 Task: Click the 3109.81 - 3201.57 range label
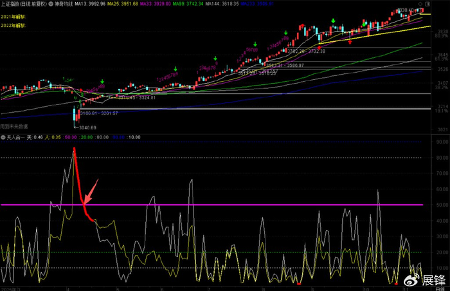99,113
